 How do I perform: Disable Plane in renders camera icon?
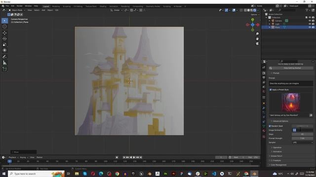coord(313,27)
